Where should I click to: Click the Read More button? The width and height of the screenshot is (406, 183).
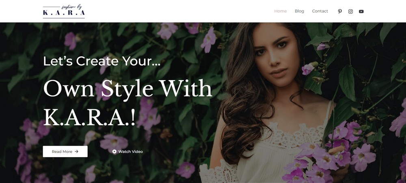[65, 151]
